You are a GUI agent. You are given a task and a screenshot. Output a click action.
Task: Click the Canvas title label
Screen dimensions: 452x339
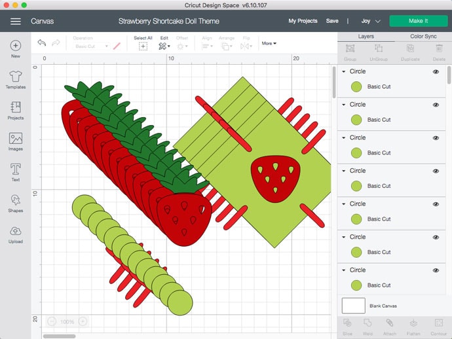point(43,22)
